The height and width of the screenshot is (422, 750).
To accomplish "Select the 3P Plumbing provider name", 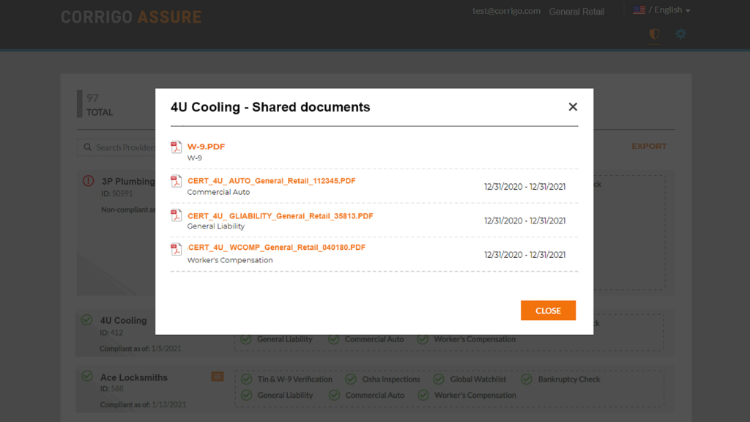I will click(128, 182).
